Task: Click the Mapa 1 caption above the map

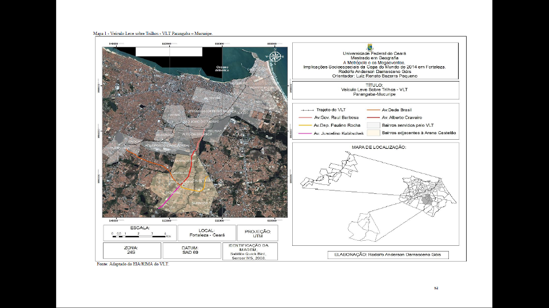Action: (x=153, y=34)
